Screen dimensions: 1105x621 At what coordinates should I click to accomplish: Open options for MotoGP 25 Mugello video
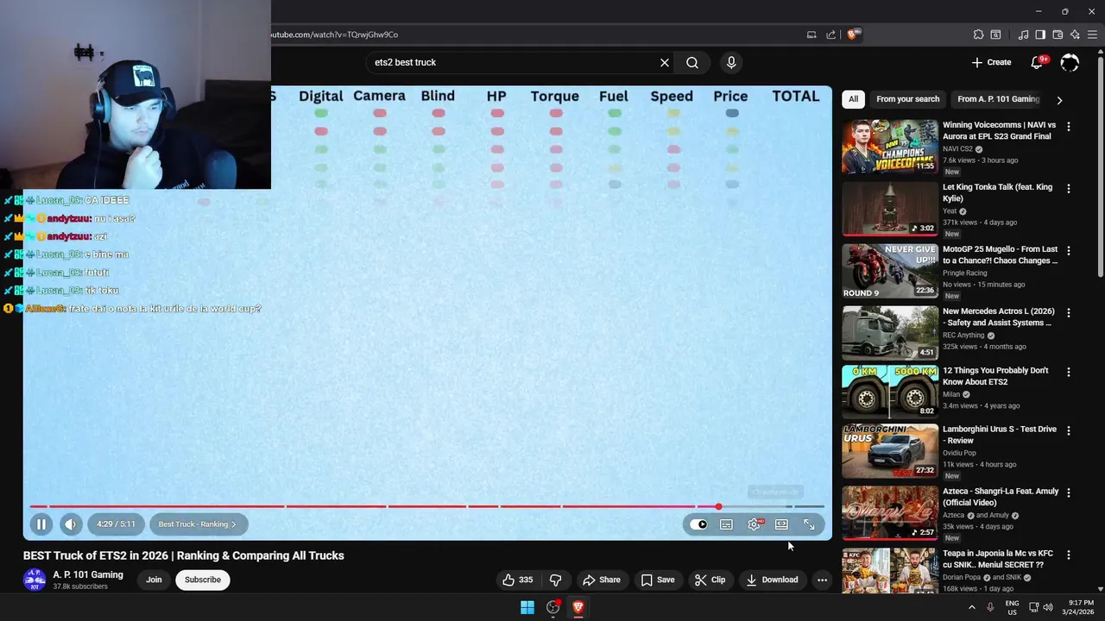point(1069,251)
